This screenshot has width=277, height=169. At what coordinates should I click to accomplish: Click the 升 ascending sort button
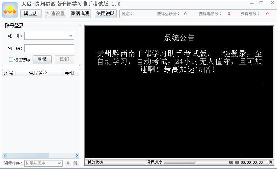68,163
